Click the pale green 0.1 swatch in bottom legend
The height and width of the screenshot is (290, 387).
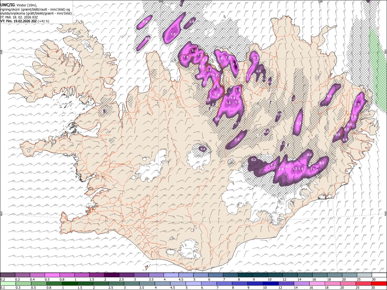point(8,284)
